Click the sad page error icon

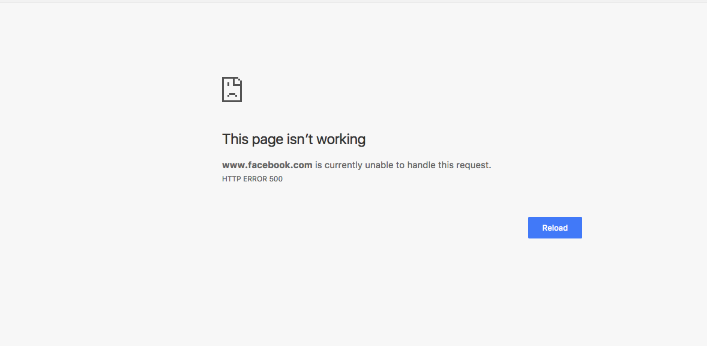coord(232,90)
